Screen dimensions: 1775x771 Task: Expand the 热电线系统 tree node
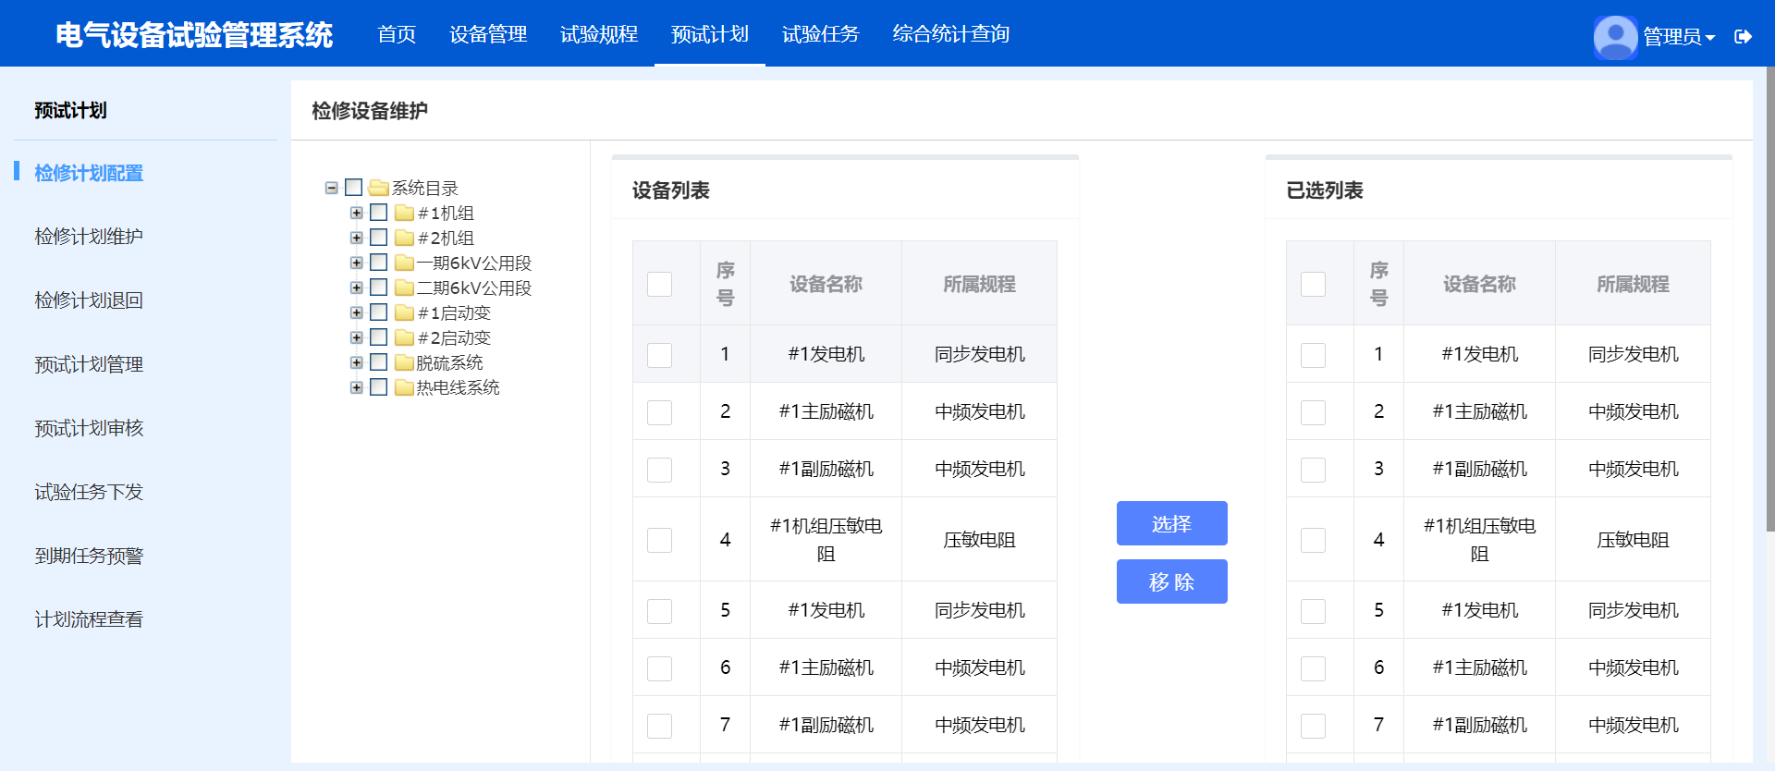point(356,387)
